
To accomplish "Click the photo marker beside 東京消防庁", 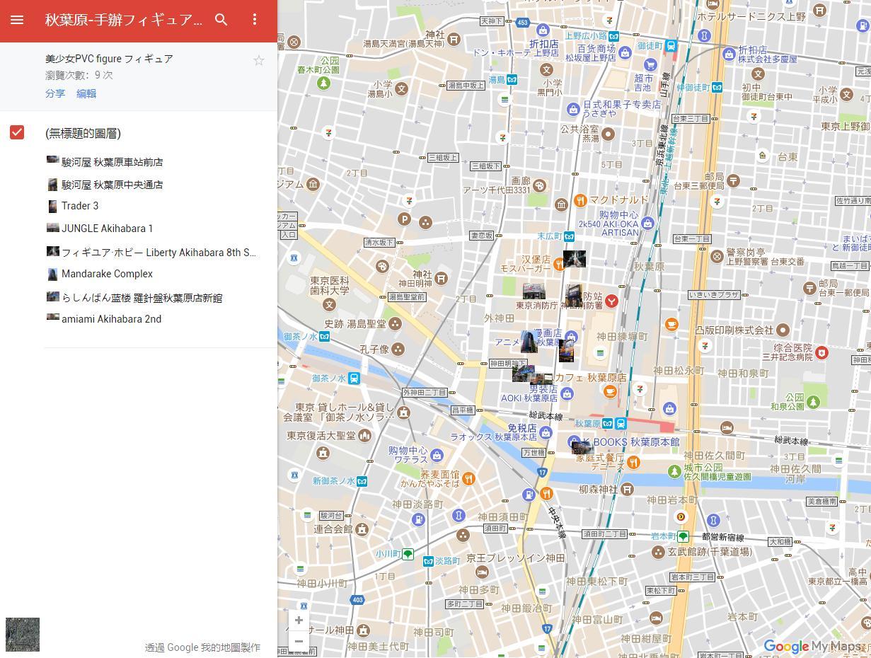I will pos(534,292).
